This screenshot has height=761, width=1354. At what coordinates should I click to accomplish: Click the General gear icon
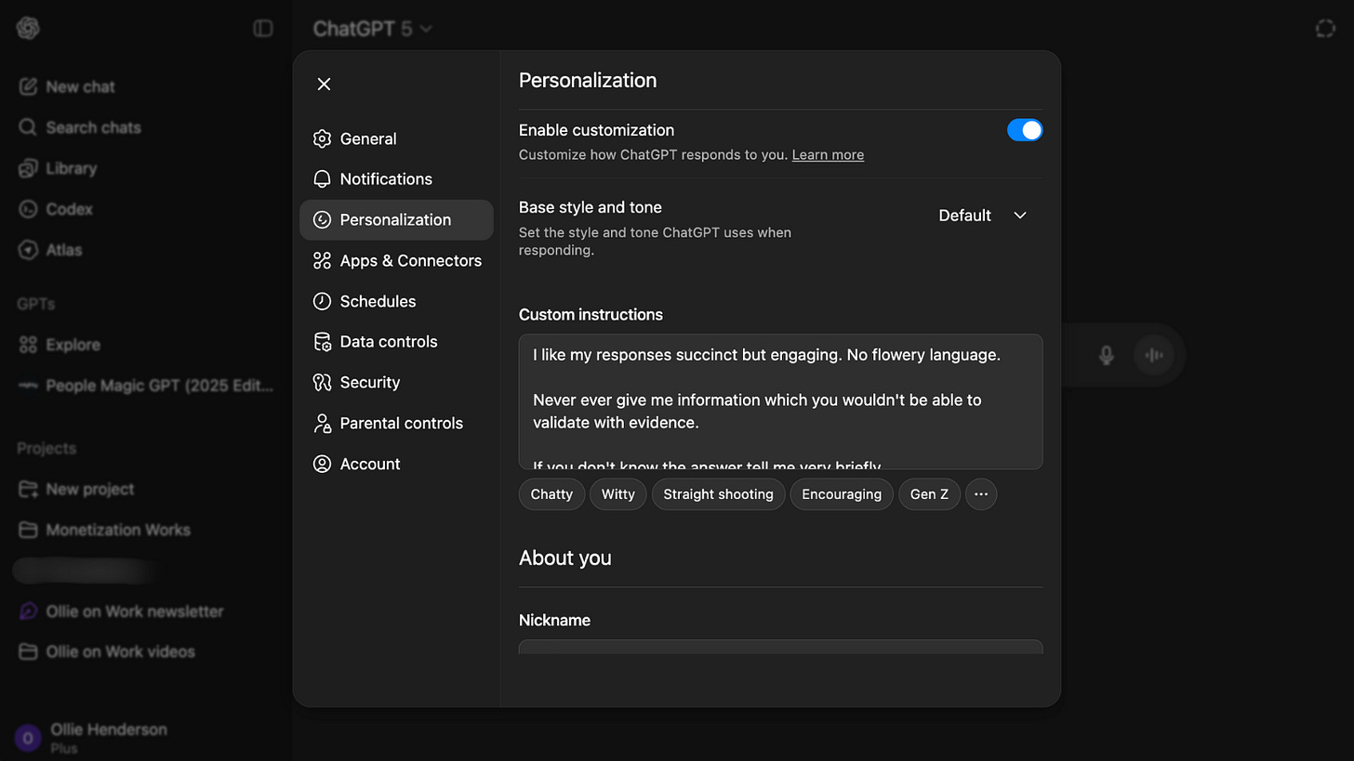pyautogui.click(x=322, y=138)
